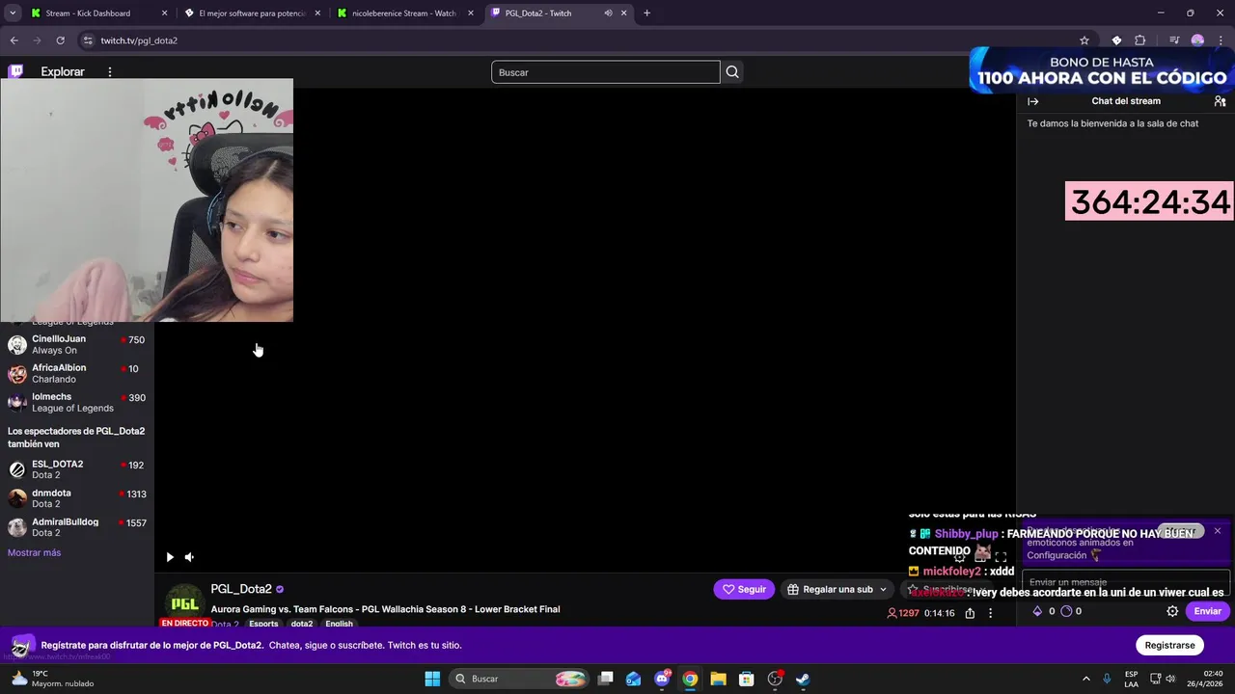1235x694 pixels.
Task: Switch to the El mejor software tab
Action: [251, 13]
